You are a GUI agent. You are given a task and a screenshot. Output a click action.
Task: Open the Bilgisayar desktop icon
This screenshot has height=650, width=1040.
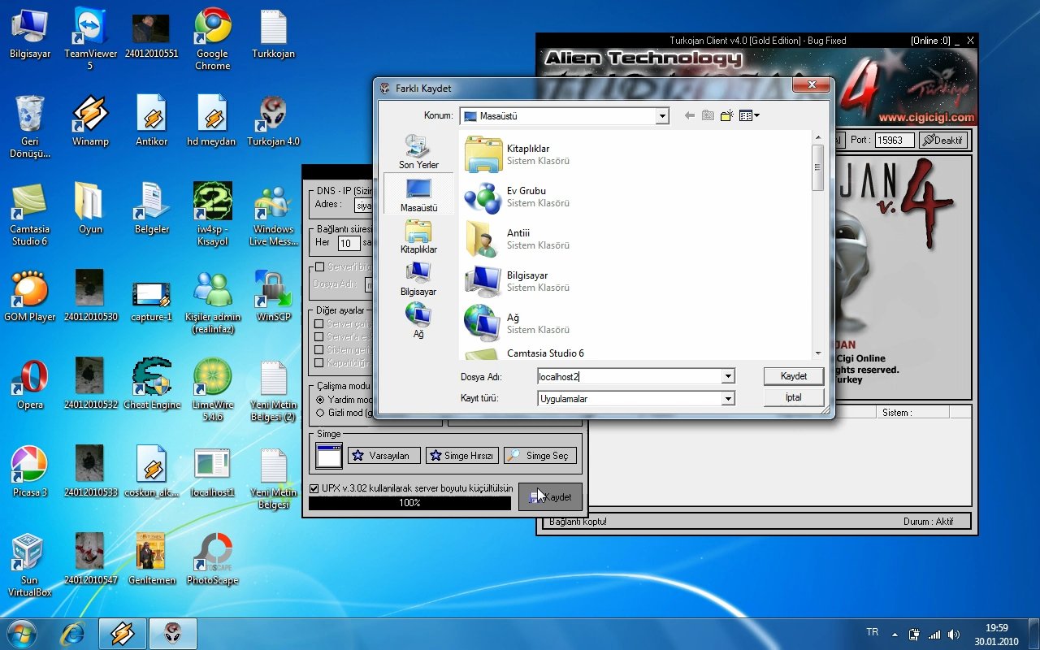(30, 34)
